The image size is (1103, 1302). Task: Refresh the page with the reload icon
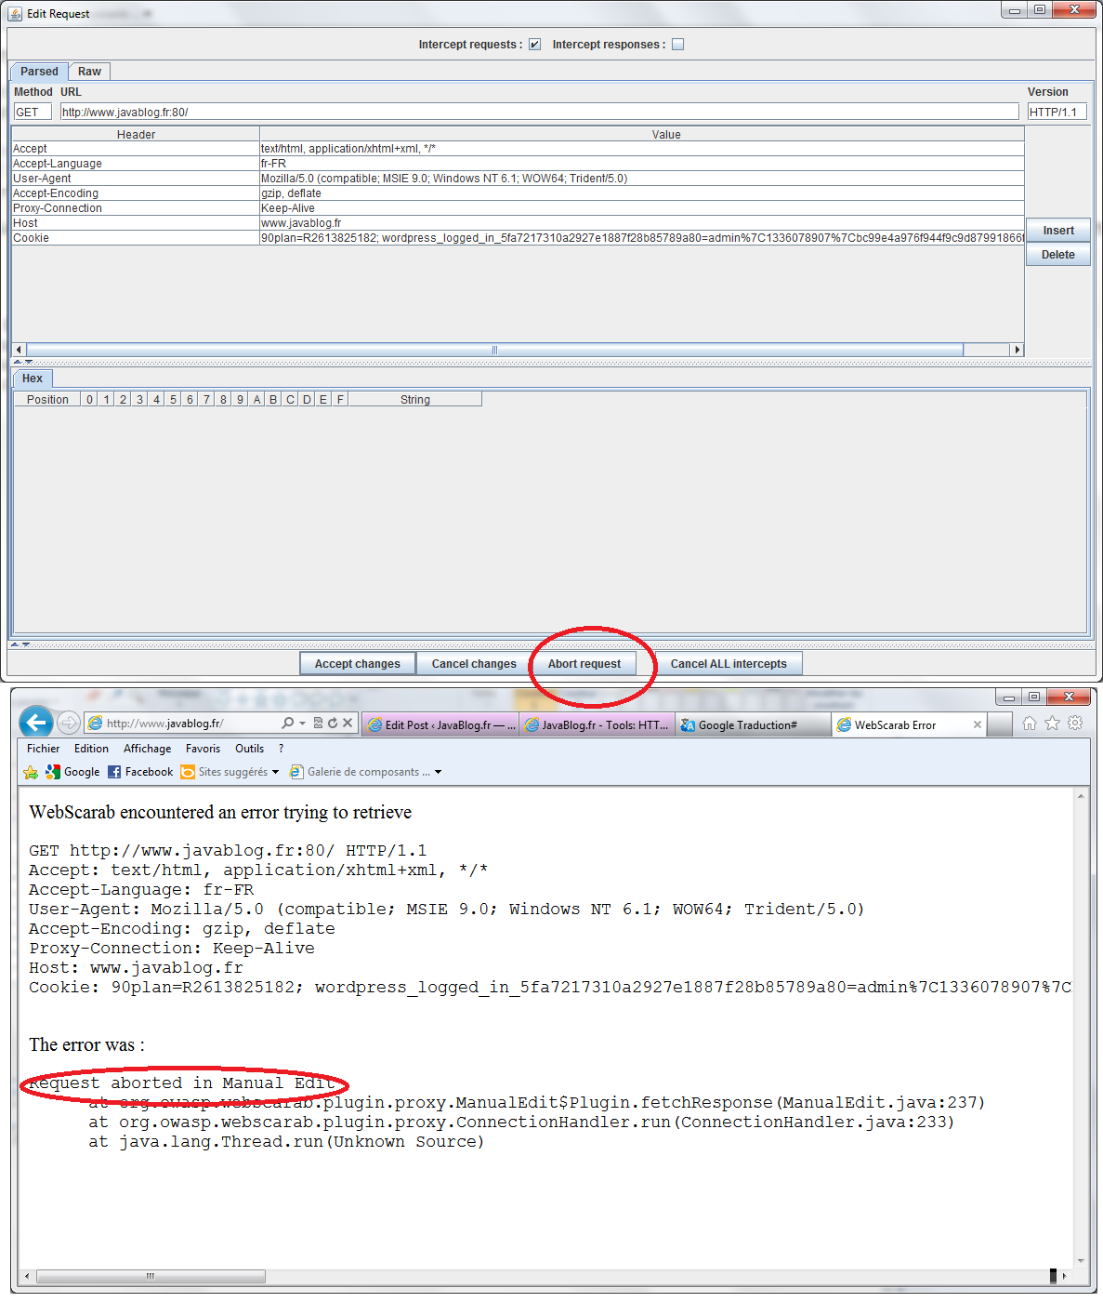point(333,723)
